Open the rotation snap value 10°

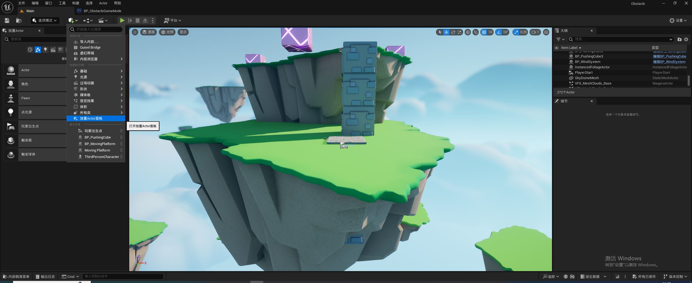(505, 32)
